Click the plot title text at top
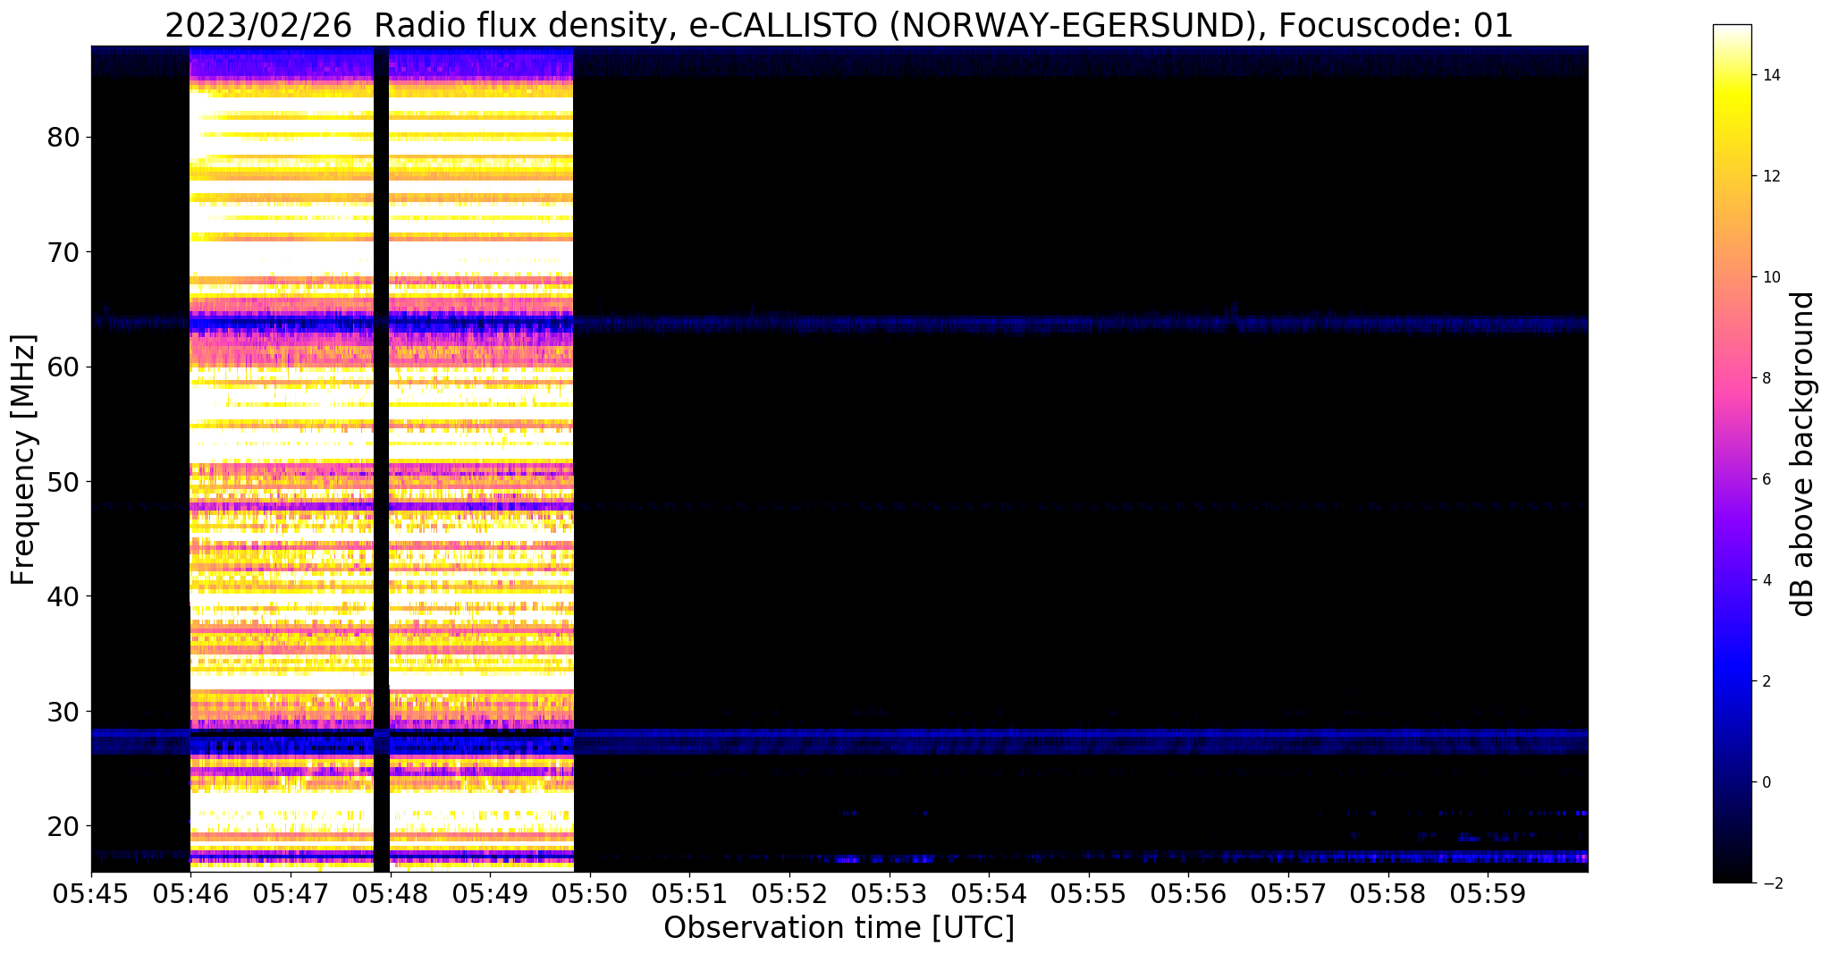Viewport: 1830px width, 954px height. coord(839,26)
